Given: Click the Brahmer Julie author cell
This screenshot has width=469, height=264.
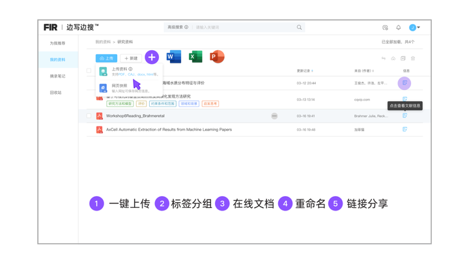Looking at the screenshot, I should coord(371,116).
